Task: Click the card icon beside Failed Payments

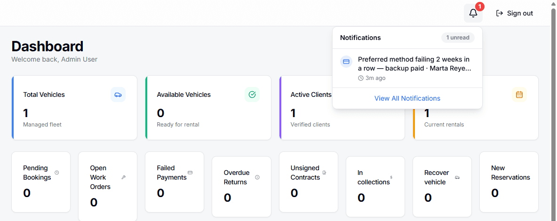Action: 190,173
